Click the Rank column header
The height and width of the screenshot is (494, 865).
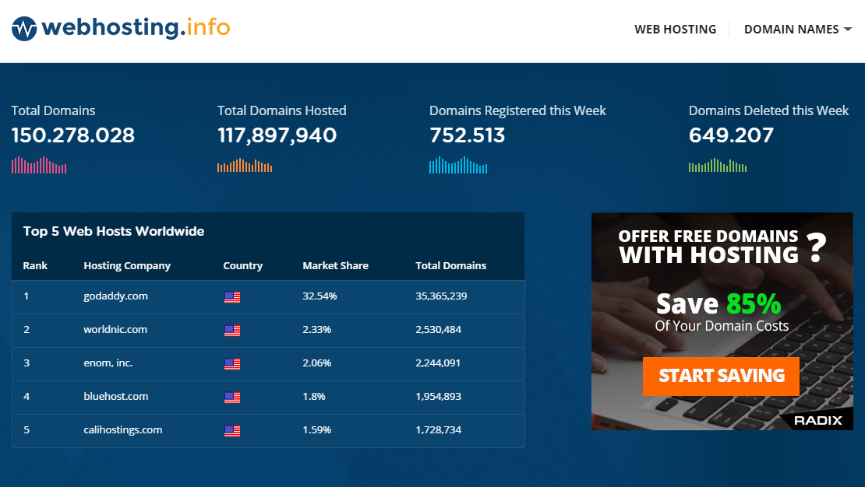(35, 265)
